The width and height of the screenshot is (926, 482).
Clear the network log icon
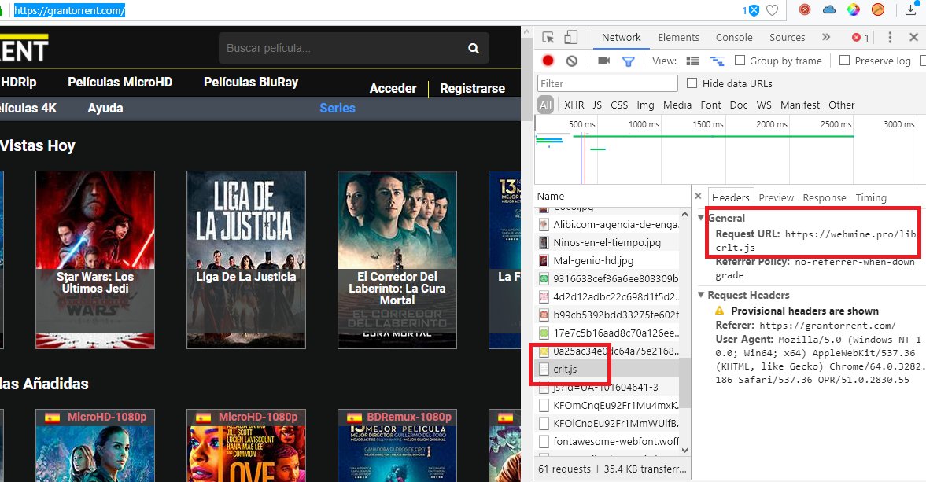pyautogui.click(x=572, y=61)
